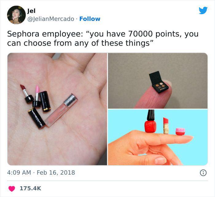The width and height of the screenshot is (215, 197).
Task: Click the pink heart like icon
Action: click(x=12, y=189)
